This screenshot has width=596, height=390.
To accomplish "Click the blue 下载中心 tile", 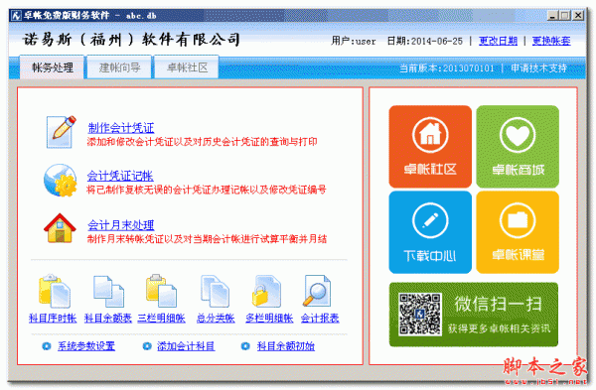I will tap(430, 232).
